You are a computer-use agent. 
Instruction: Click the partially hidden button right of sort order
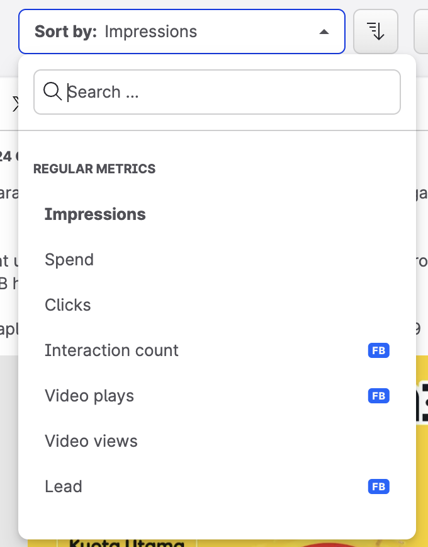click(421, 31)
